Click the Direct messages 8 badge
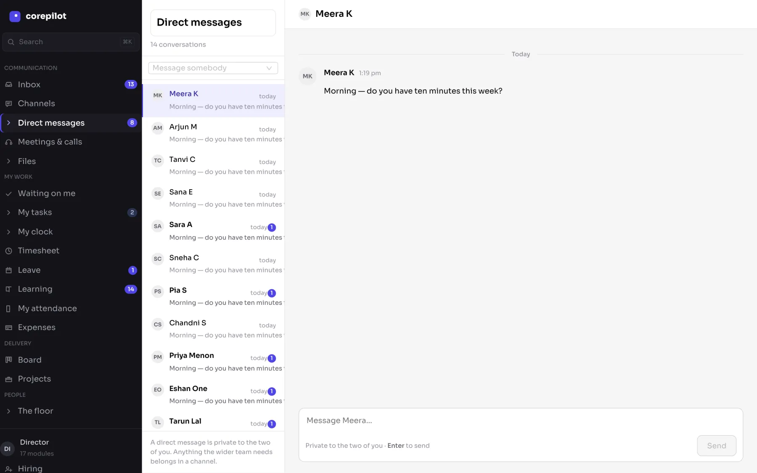The image size is (757, 473). [x=132, y=123]
